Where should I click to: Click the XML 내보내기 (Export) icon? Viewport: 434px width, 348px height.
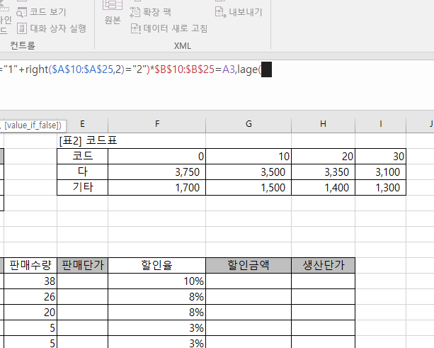(x=220, y=12)
